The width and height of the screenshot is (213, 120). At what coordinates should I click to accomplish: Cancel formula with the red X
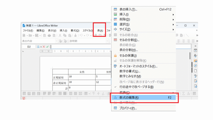click(44, 47)
